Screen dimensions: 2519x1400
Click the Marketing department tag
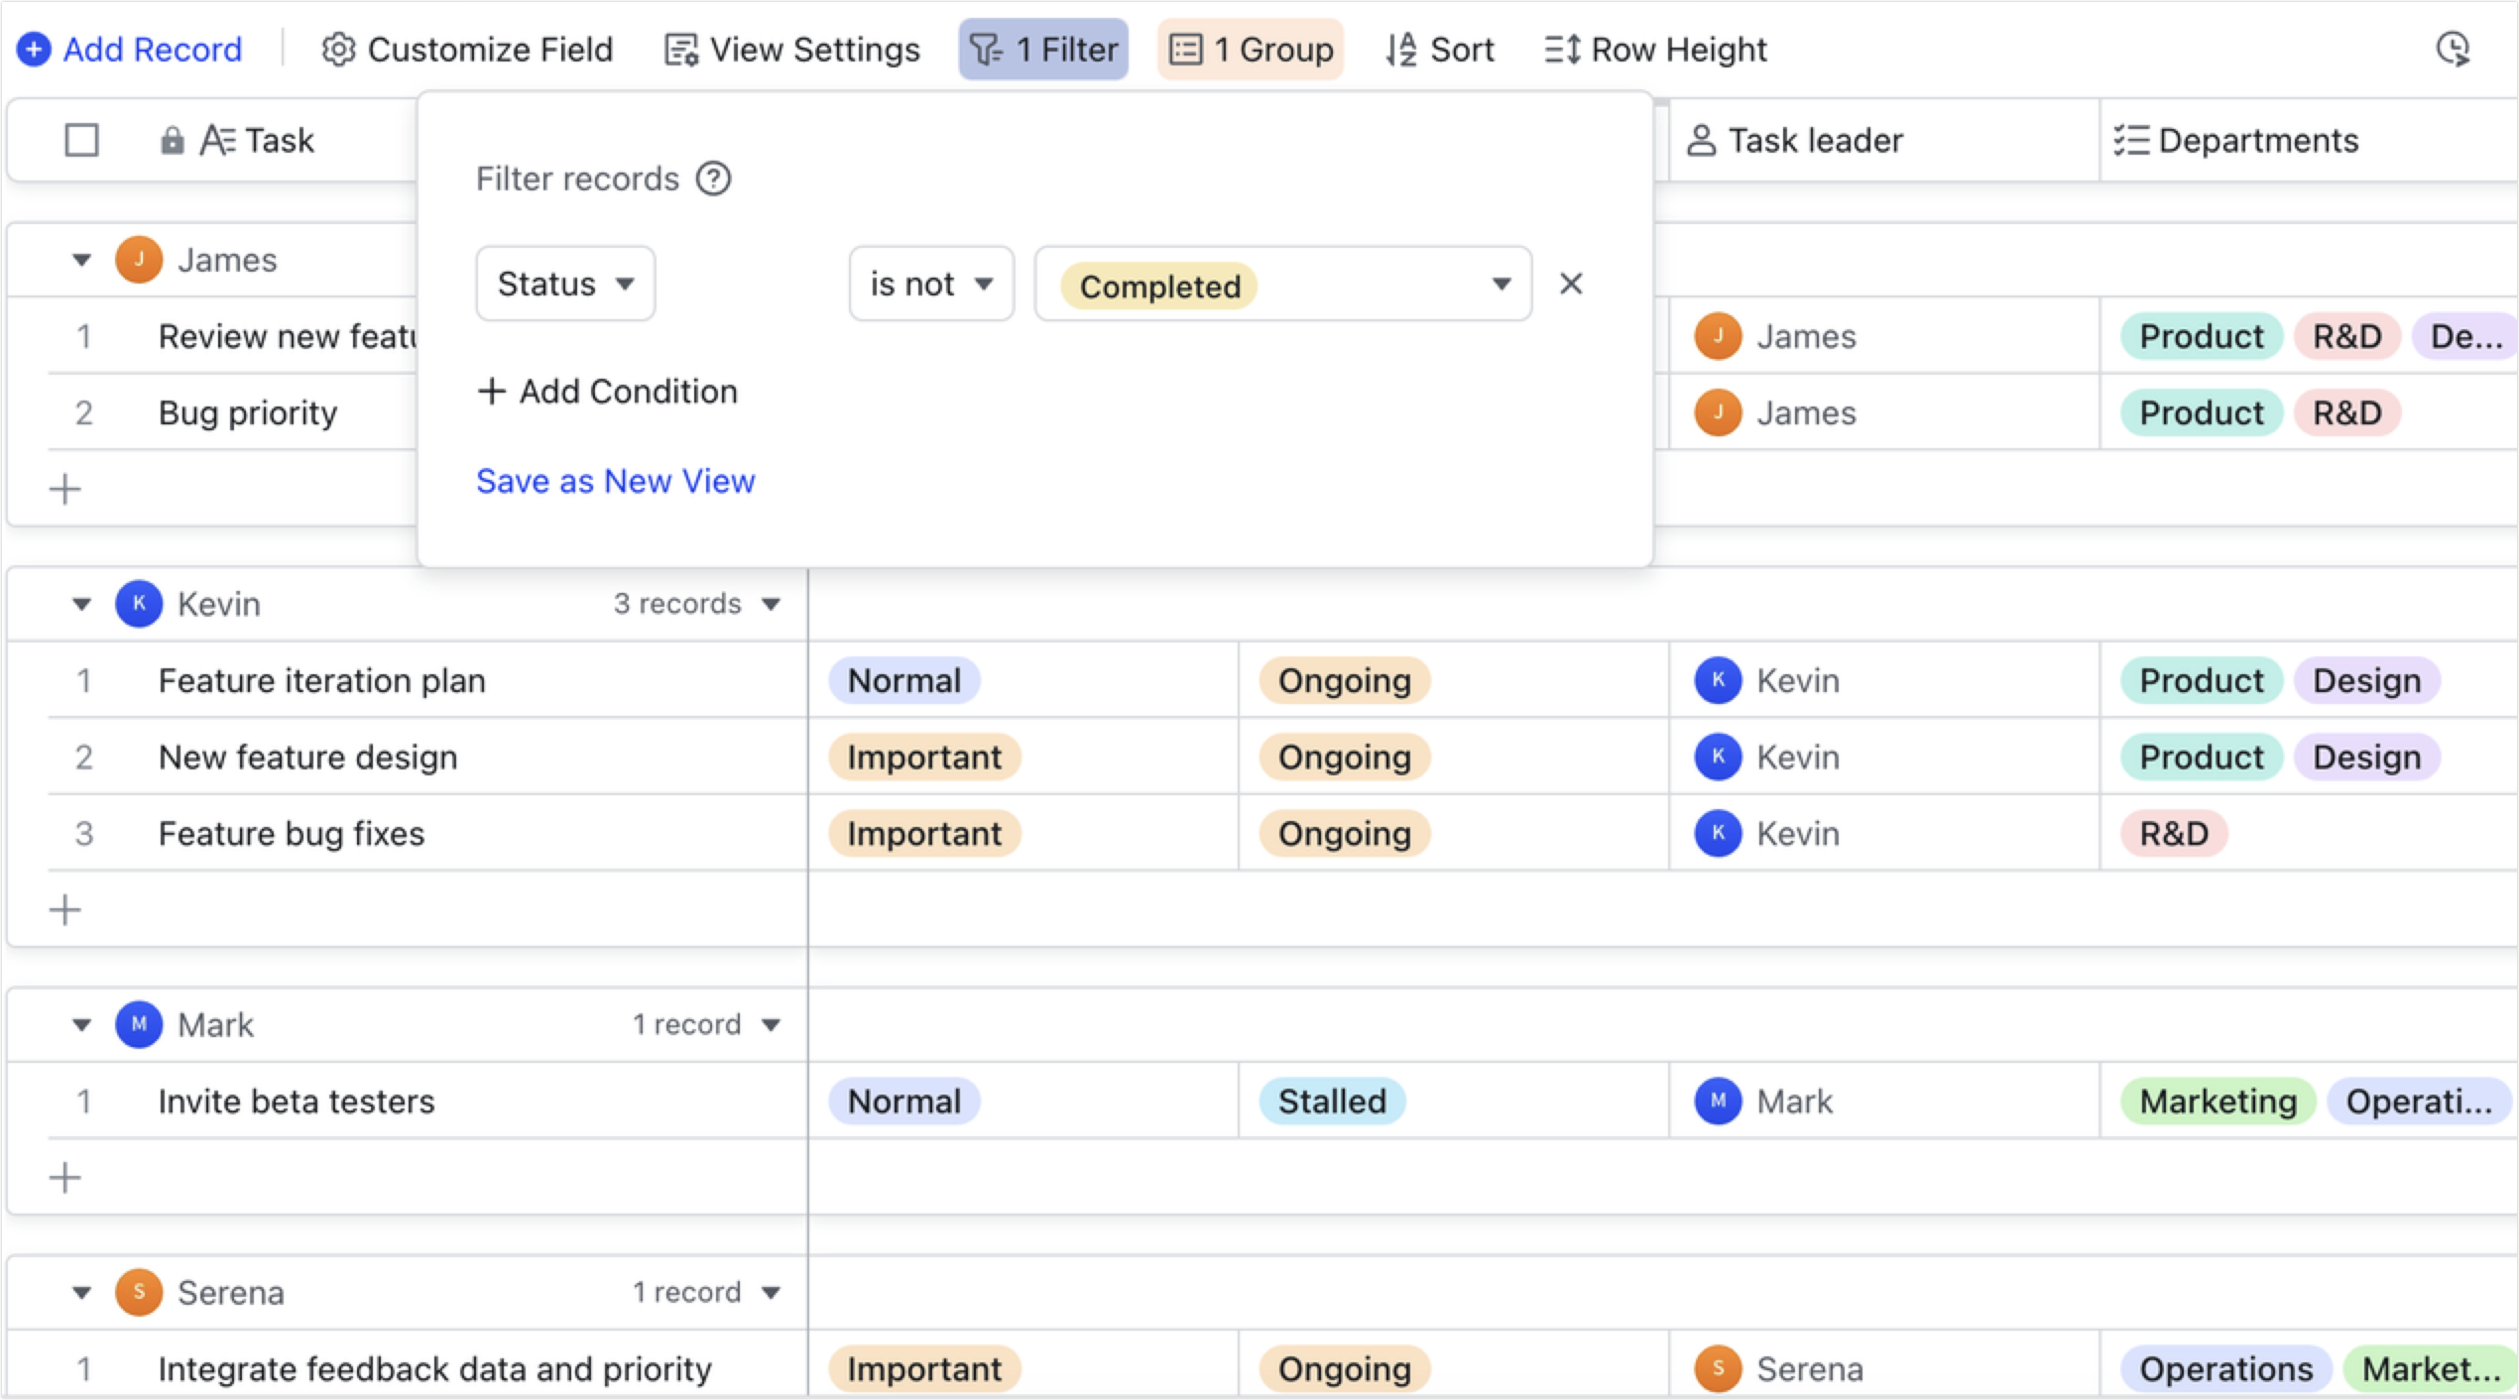[x=2218, y=1101]
